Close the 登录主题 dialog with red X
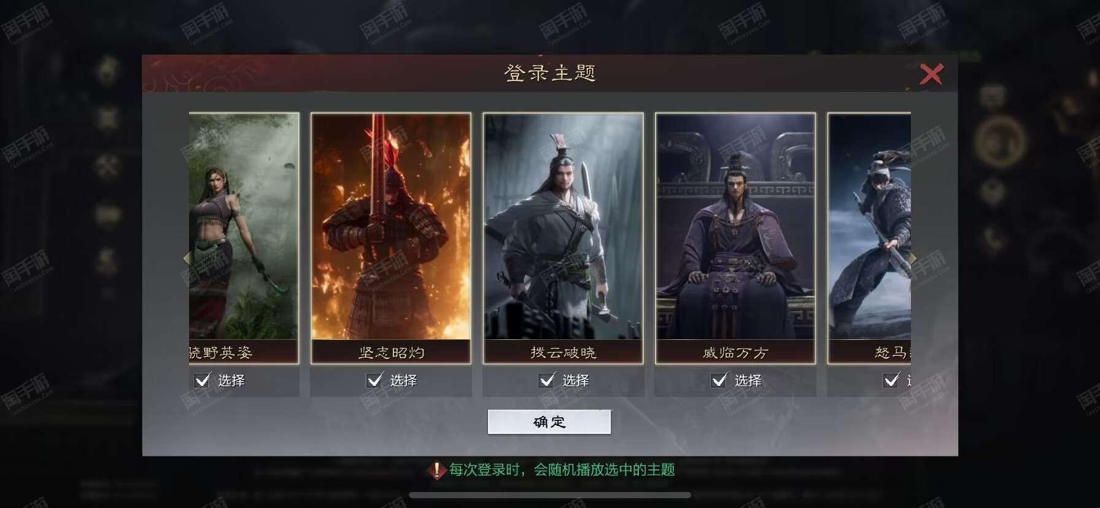Screen dimensions: 1100x508 pyautogui.click(x=931, y=74)
